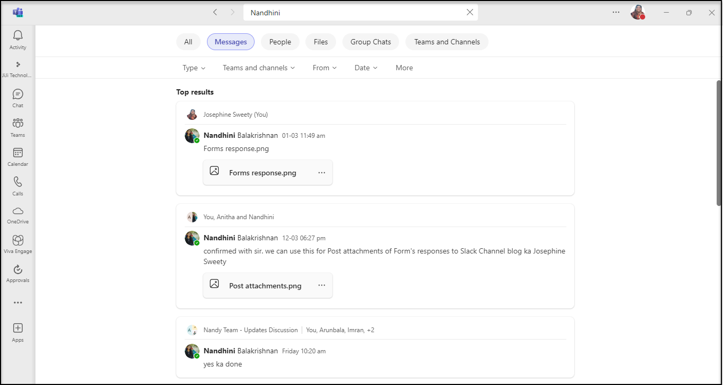
Task: Expand the Teams and channels filter
Action: pyautogui.click(x=259, y=68)
